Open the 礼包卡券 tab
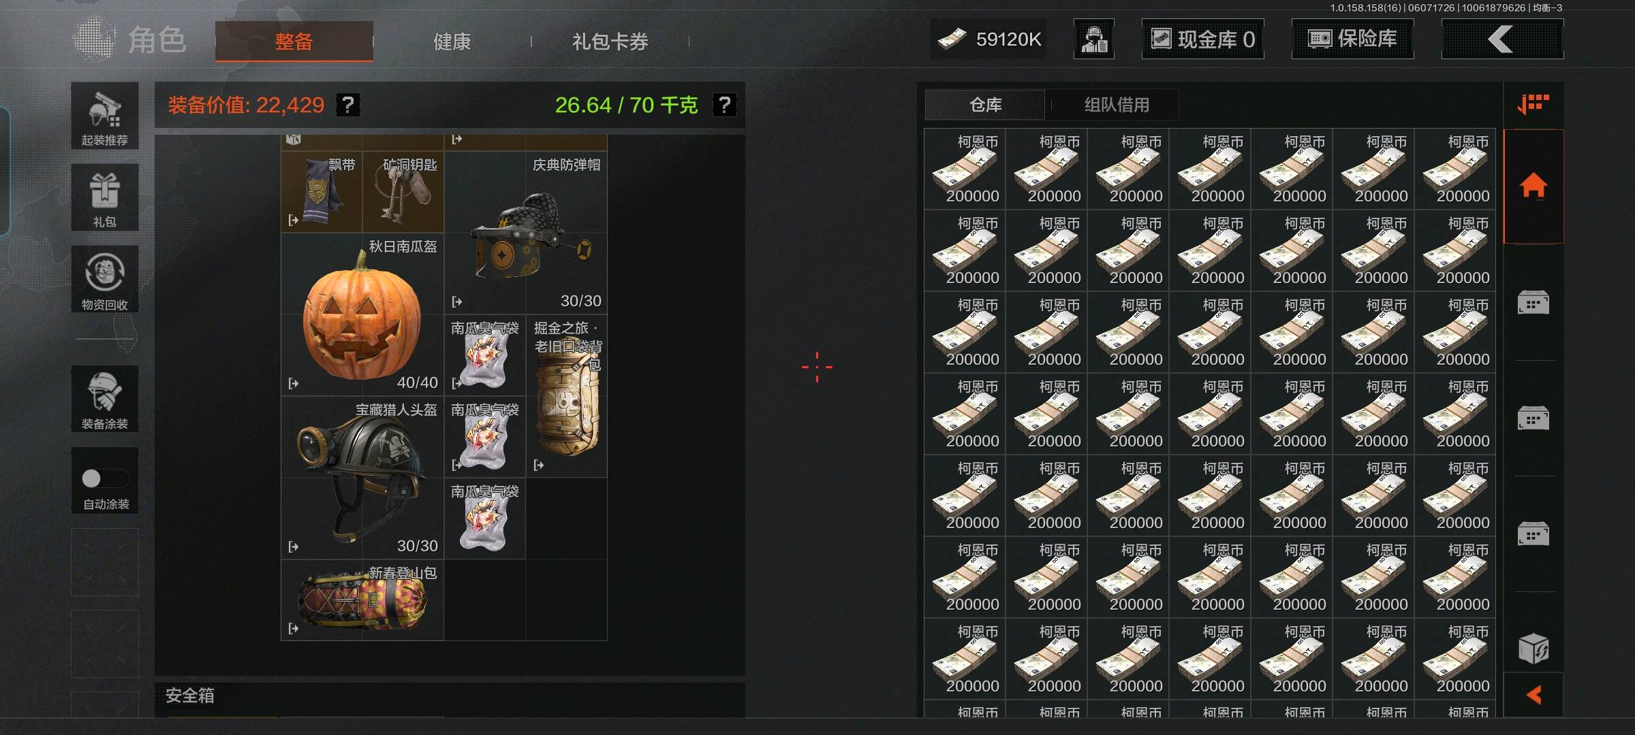Image resolution: width=1635 pixels, height=735 pixels. [x=610, y=42]
